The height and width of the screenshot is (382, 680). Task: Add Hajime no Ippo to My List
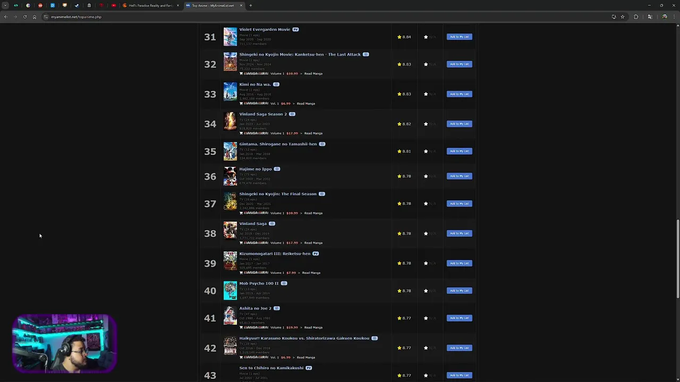point(460,176)
